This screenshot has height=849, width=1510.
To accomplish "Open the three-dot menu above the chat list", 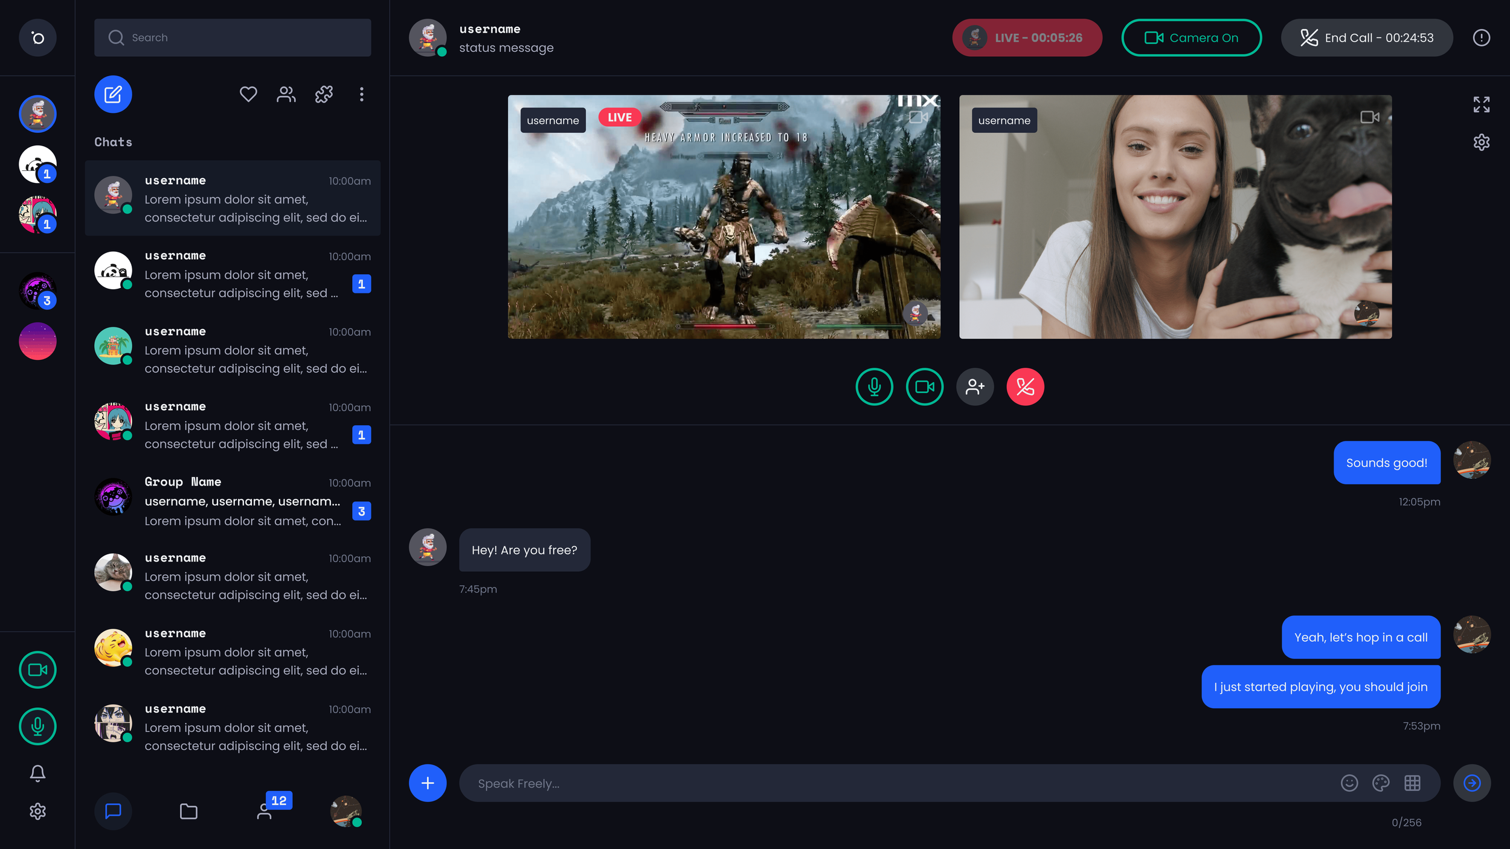I will click(362, 94).
